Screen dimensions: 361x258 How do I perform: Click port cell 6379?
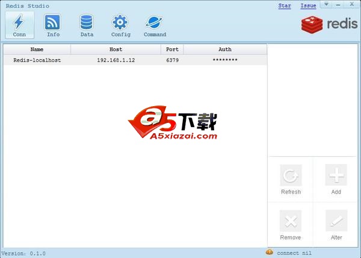pos(173,60)
